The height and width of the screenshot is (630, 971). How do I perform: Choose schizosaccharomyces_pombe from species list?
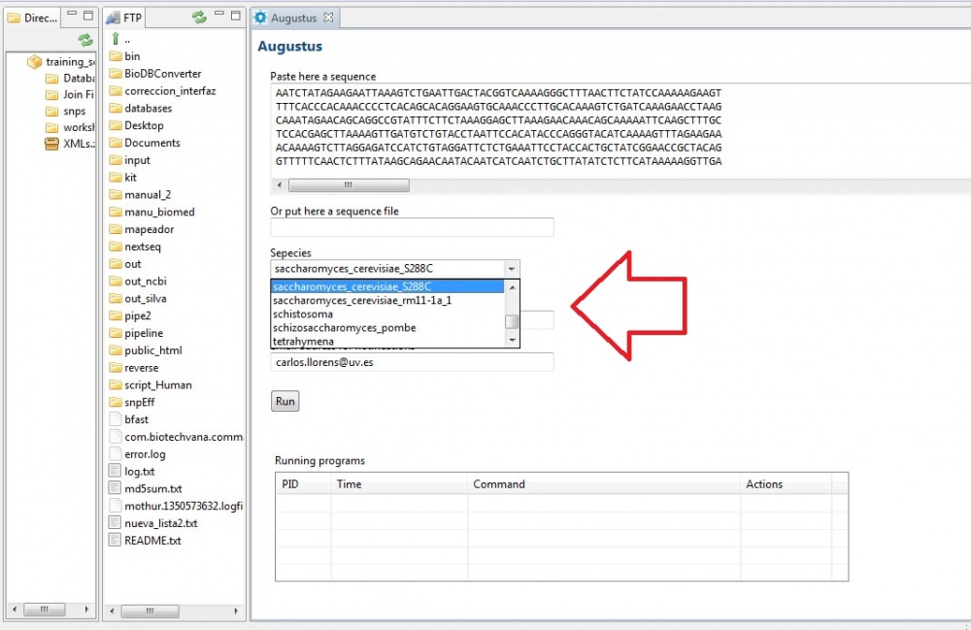coord(344,328)
